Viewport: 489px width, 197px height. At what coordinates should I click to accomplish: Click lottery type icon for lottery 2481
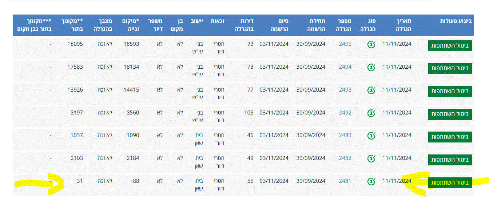(x=371, y=181)
